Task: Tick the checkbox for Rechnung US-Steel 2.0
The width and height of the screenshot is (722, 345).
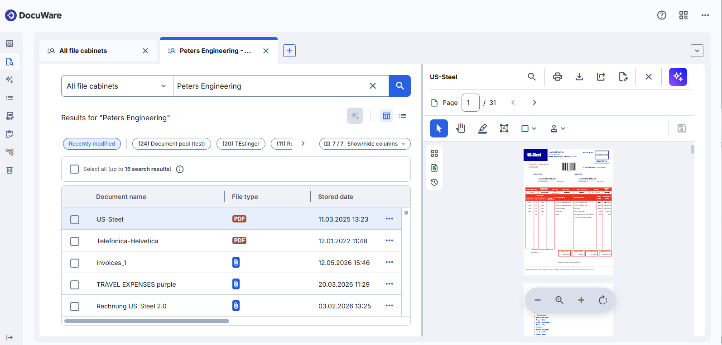Action: coord(75,306)
